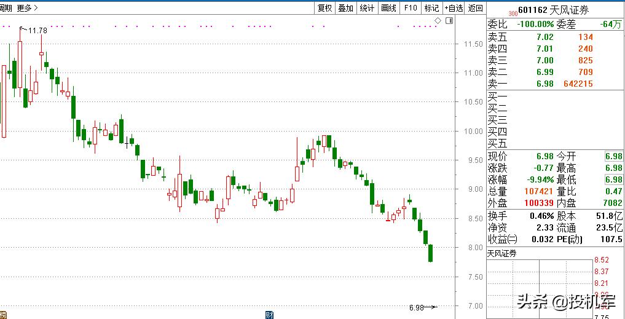Click the 委差 -64万 value
The height and width of the screenshot is (319, 625).
pyautogui.click(x=611, y=25)
